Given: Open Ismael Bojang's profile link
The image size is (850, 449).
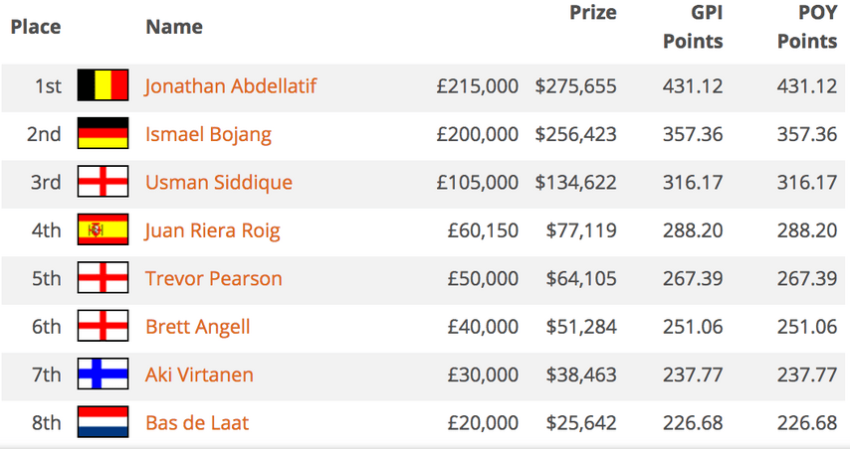Looking at the screenshot, I should tap(208, 135).
